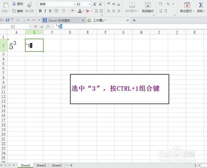Image resolution: width=207 pixels, height=168 pixels.
Task: Redo the last action
Action: point(34,20)
